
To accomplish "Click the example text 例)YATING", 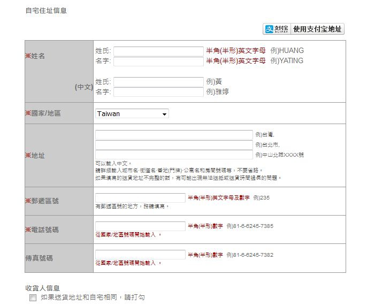I will 287,61.
